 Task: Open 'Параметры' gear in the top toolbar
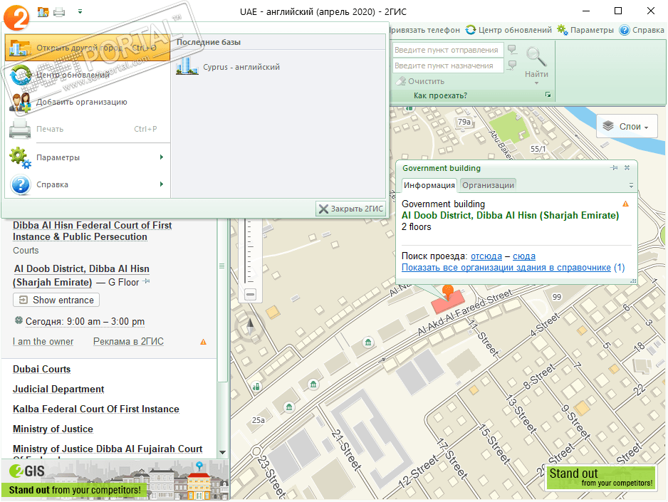(585, 30)
